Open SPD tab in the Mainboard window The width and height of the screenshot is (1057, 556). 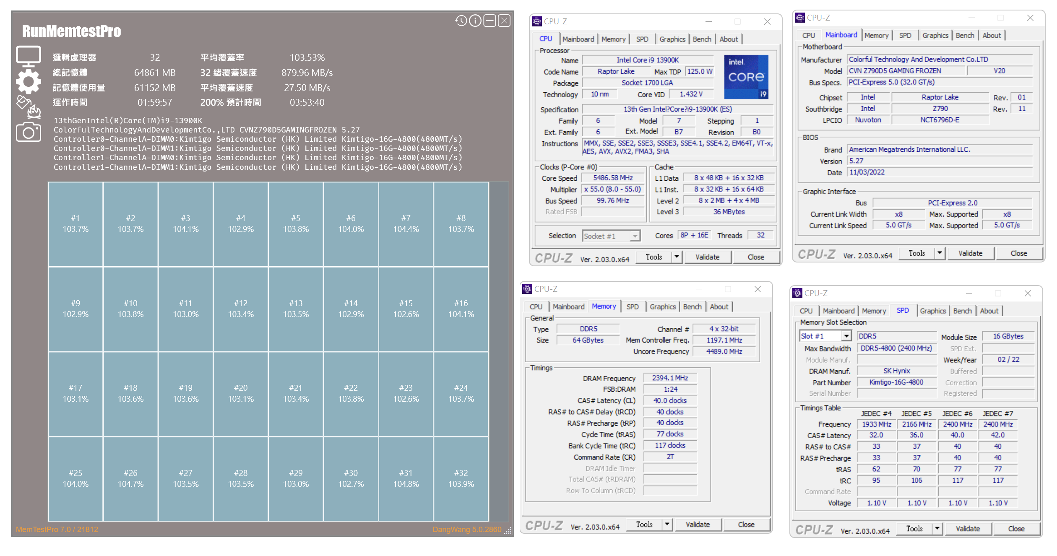click(905, 36)
